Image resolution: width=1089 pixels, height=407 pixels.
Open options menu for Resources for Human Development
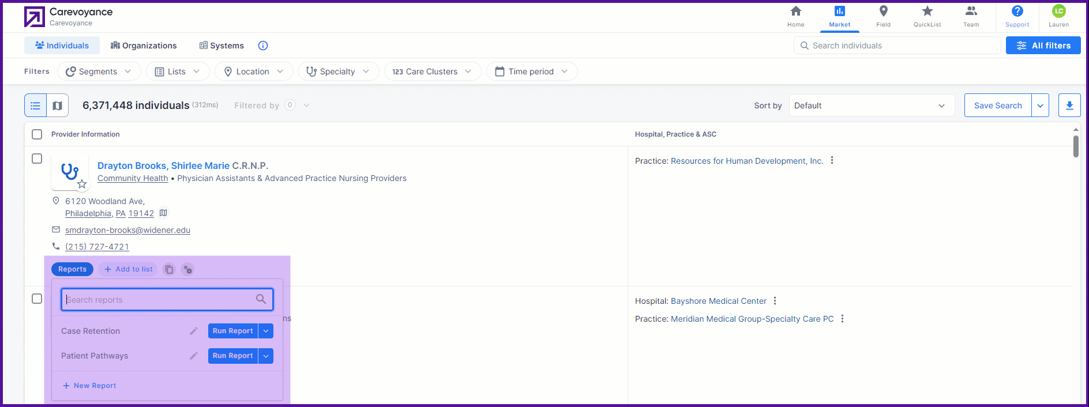coord(832,161)
